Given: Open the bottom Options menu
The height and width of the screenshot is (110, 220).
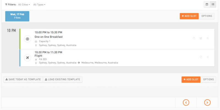Looking at the screenshot, I should point(208,79).
